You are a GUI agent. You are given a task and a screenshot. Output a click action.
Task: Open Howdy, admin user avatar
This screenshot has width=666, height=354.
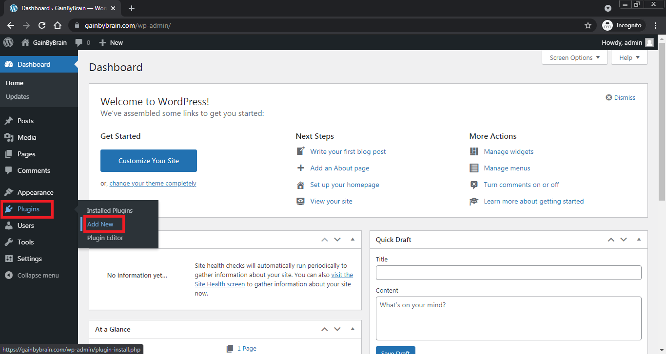coord(649,42)
